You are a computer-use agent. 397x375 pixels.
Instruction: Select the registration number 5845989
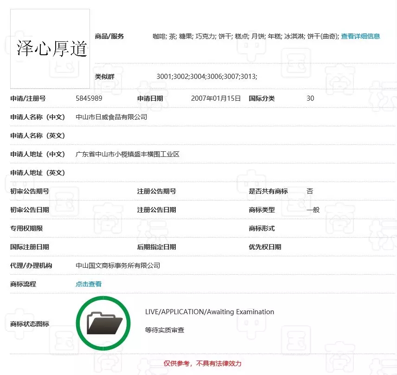tap(89, 98)
